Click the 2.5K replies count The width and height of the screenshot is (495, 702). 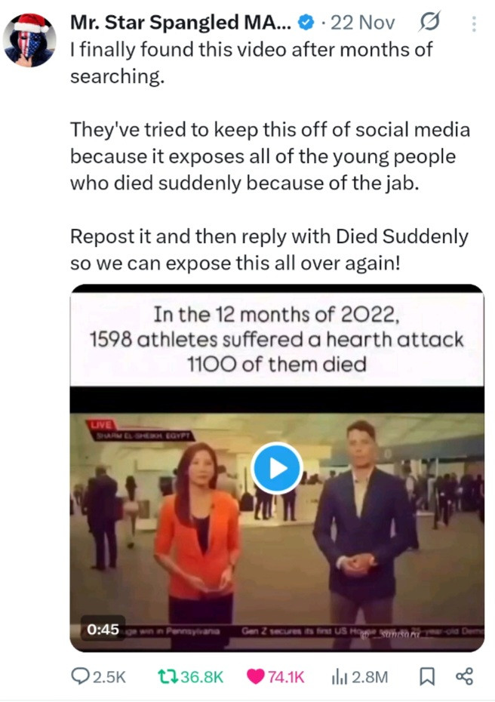click(109, 677)
